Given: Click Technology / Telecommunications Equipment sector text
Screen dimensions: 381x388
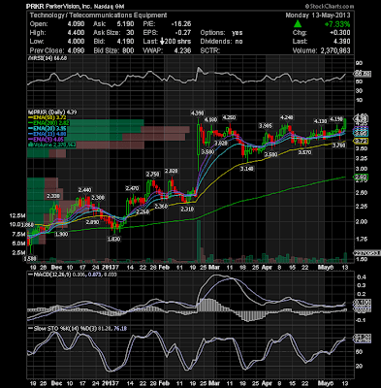Looking at the screenshot, I should click(x=99, y=16).
